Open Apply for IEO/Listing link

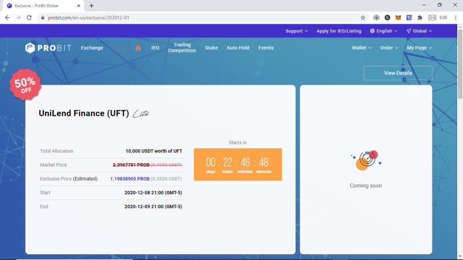tap(339, 31)
